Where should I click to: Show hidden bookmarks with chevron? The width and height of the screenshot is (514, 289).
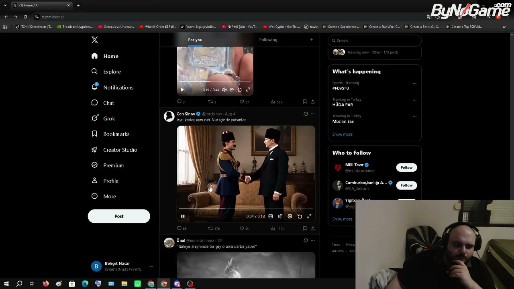(504, 27)
